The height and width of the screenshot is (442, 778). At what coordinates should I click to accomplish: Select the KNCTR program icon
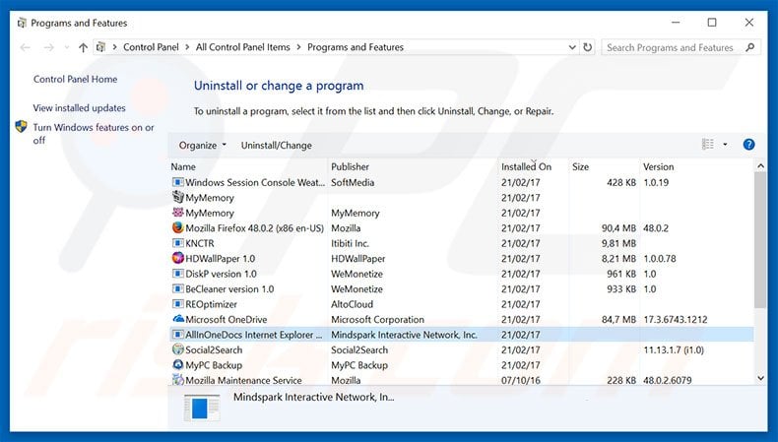tap(177, 243)
